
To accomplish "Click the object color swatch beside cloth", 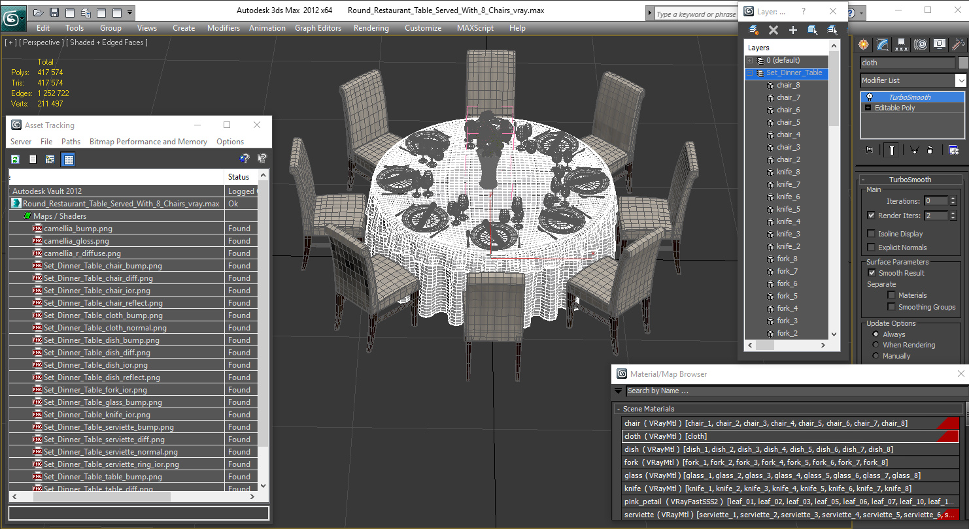I will tap(962, 63).
